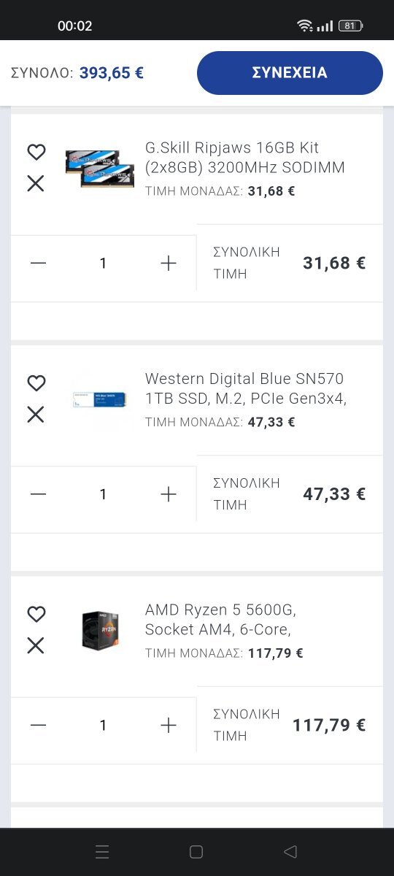Increase G.Skill Ripjaws quantity
The width and height of the screenshot is (394, 876).
click(x=169, y=264)
